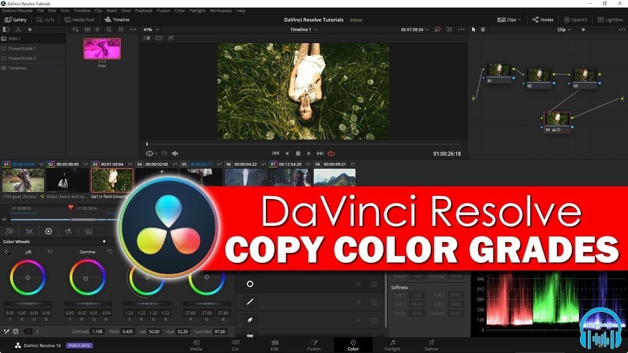Image resolution: width=628 pixels, height=353 pixels.
Task: Toggle the gallery sidebar panel icon
Action: pos(6,29)
